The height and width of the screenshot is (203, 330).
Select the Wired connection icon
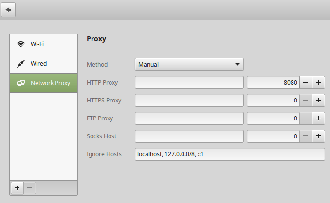pyautogui.click(x=21, y=64)
